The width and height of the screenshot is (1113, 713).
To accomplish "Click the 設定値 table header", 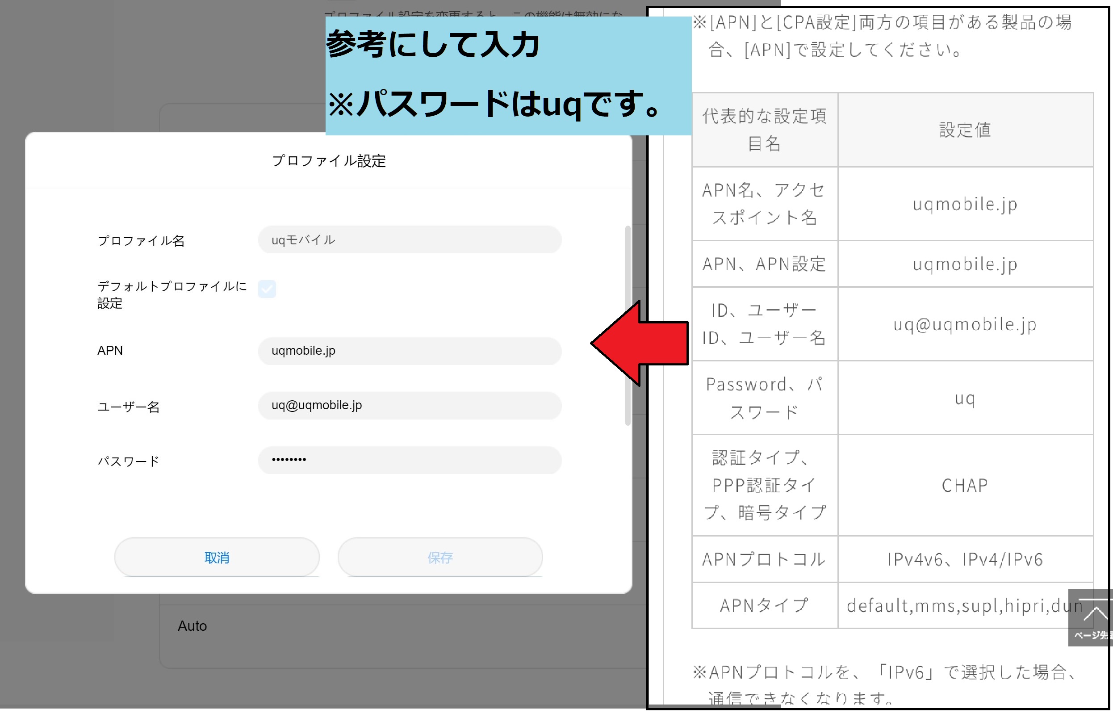I will [965, 130].
